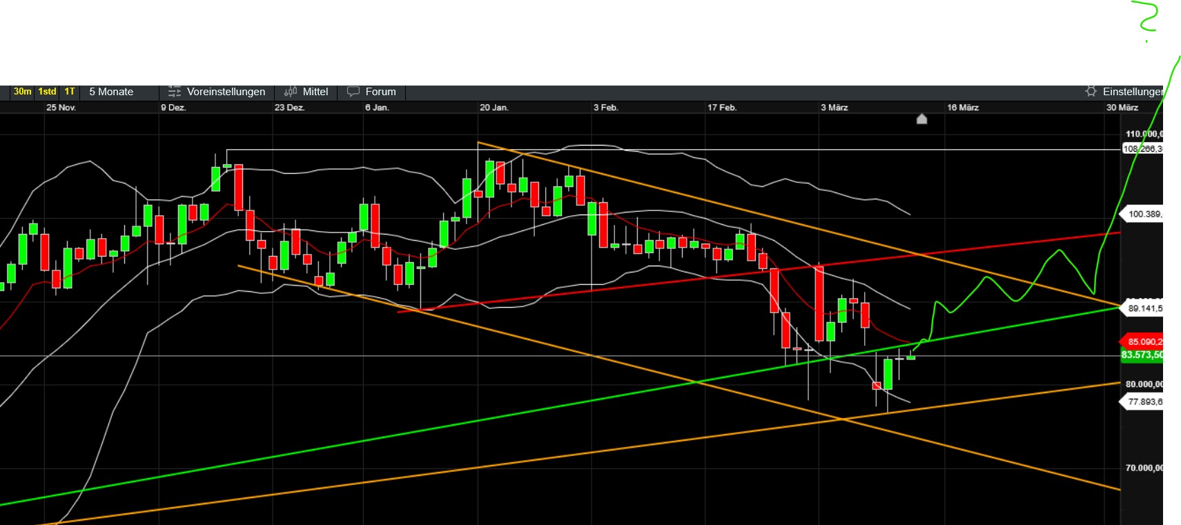Select the 100.389 price label
The width and height of the screenshot is (1181, 525).
(x=1142, y=214)
